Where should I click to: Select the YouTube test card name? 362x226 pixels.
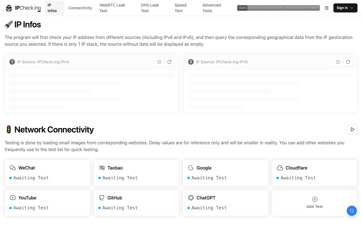[x=27, y=198]
